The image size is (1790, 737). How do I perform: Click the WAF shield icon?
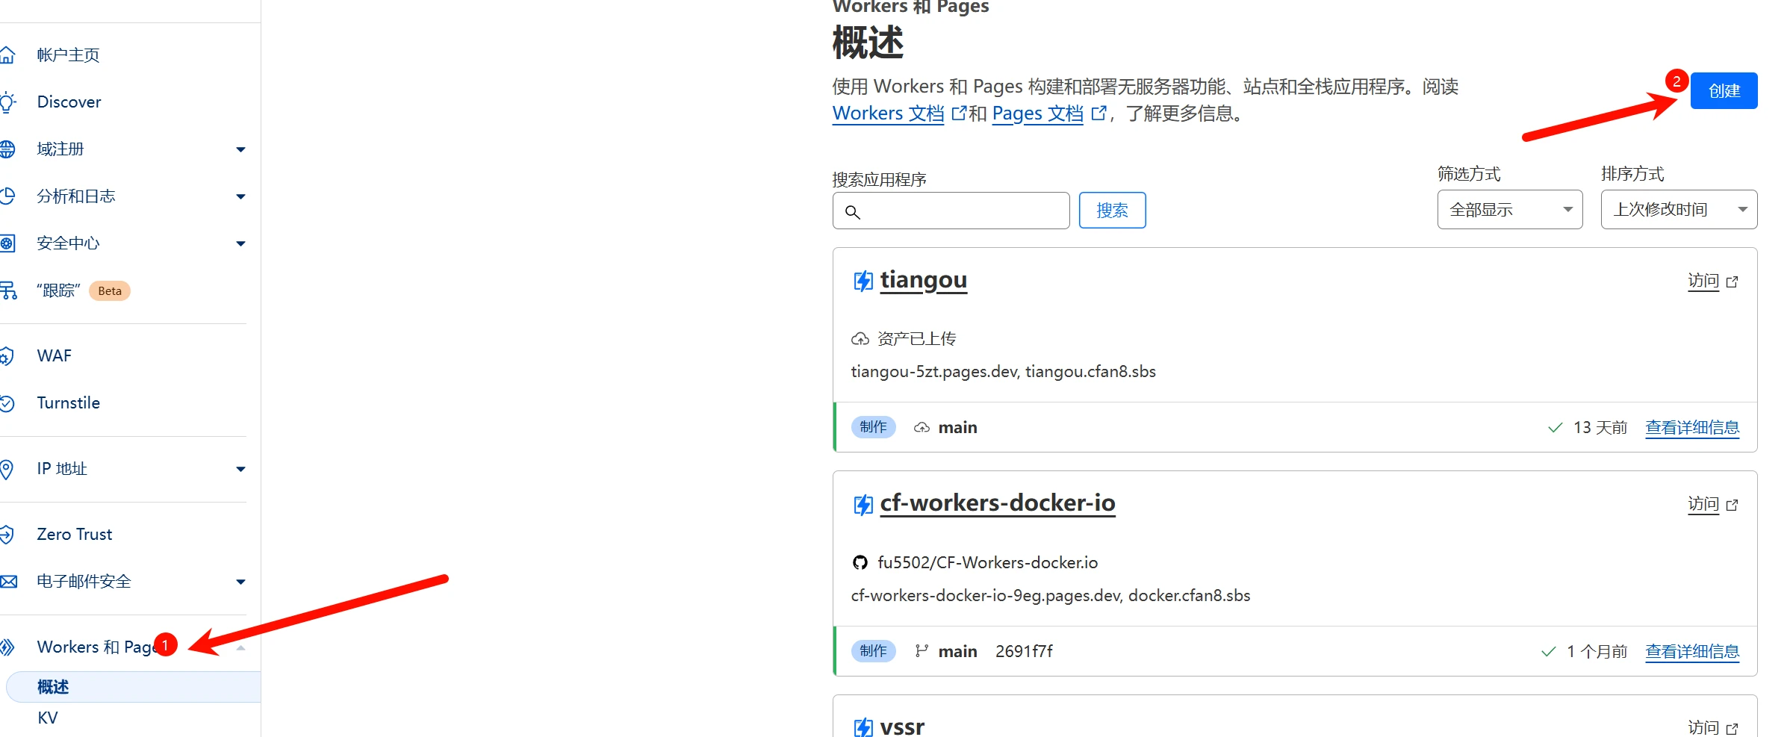[7, 355]
